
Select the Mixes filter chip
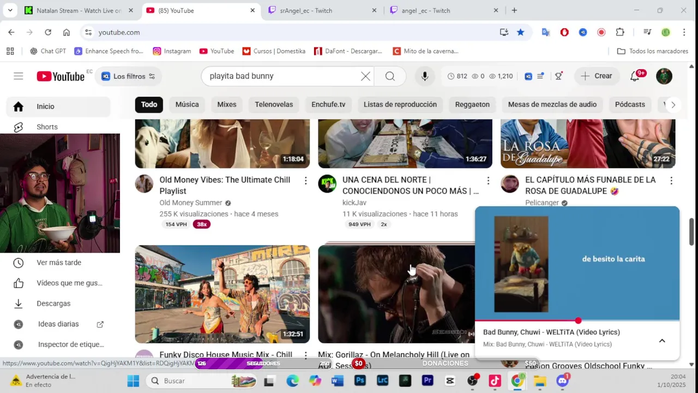227,105
